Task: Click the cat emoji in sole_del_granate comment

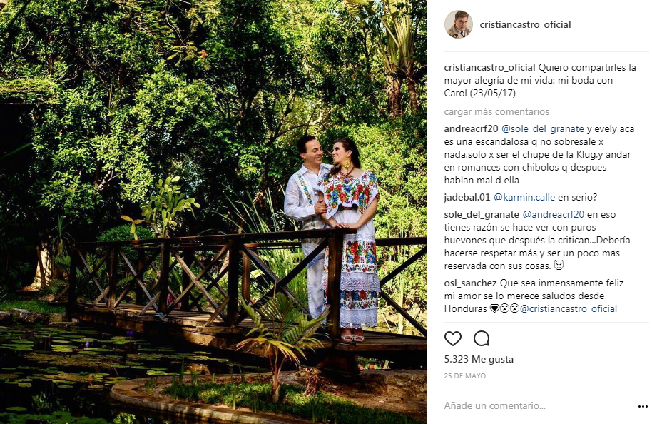Action: 559,266
